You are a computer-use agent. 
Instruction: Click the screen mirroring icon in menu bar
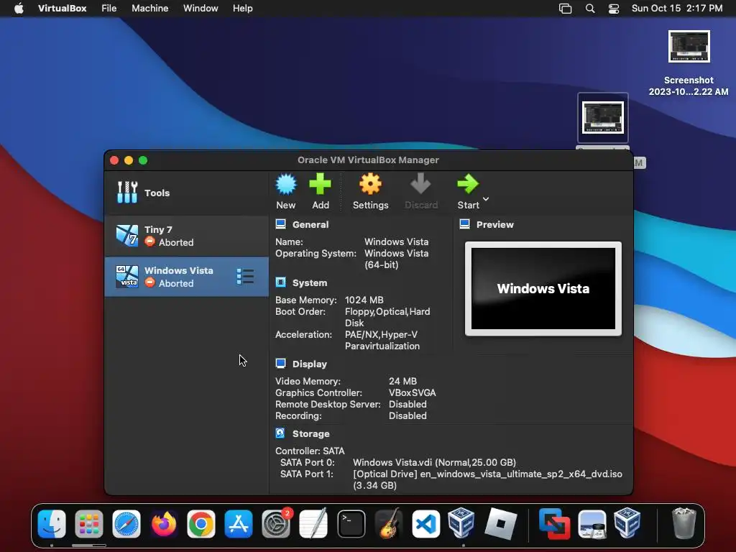point(565,9)
